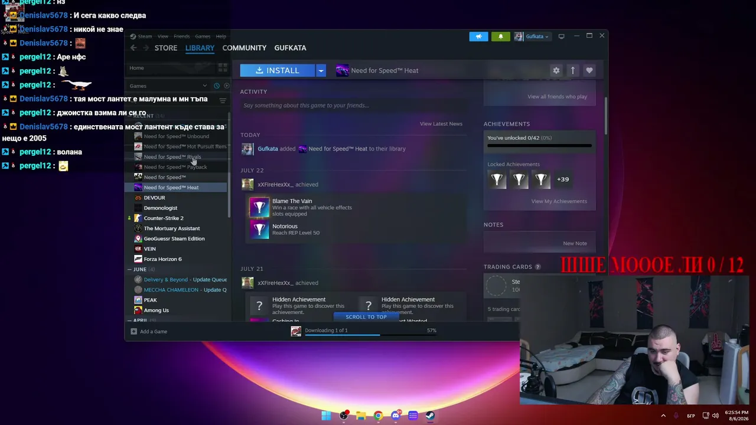Open game settings gear icon
The height and width of the screenshot is (425, 756).
(556, 70)
